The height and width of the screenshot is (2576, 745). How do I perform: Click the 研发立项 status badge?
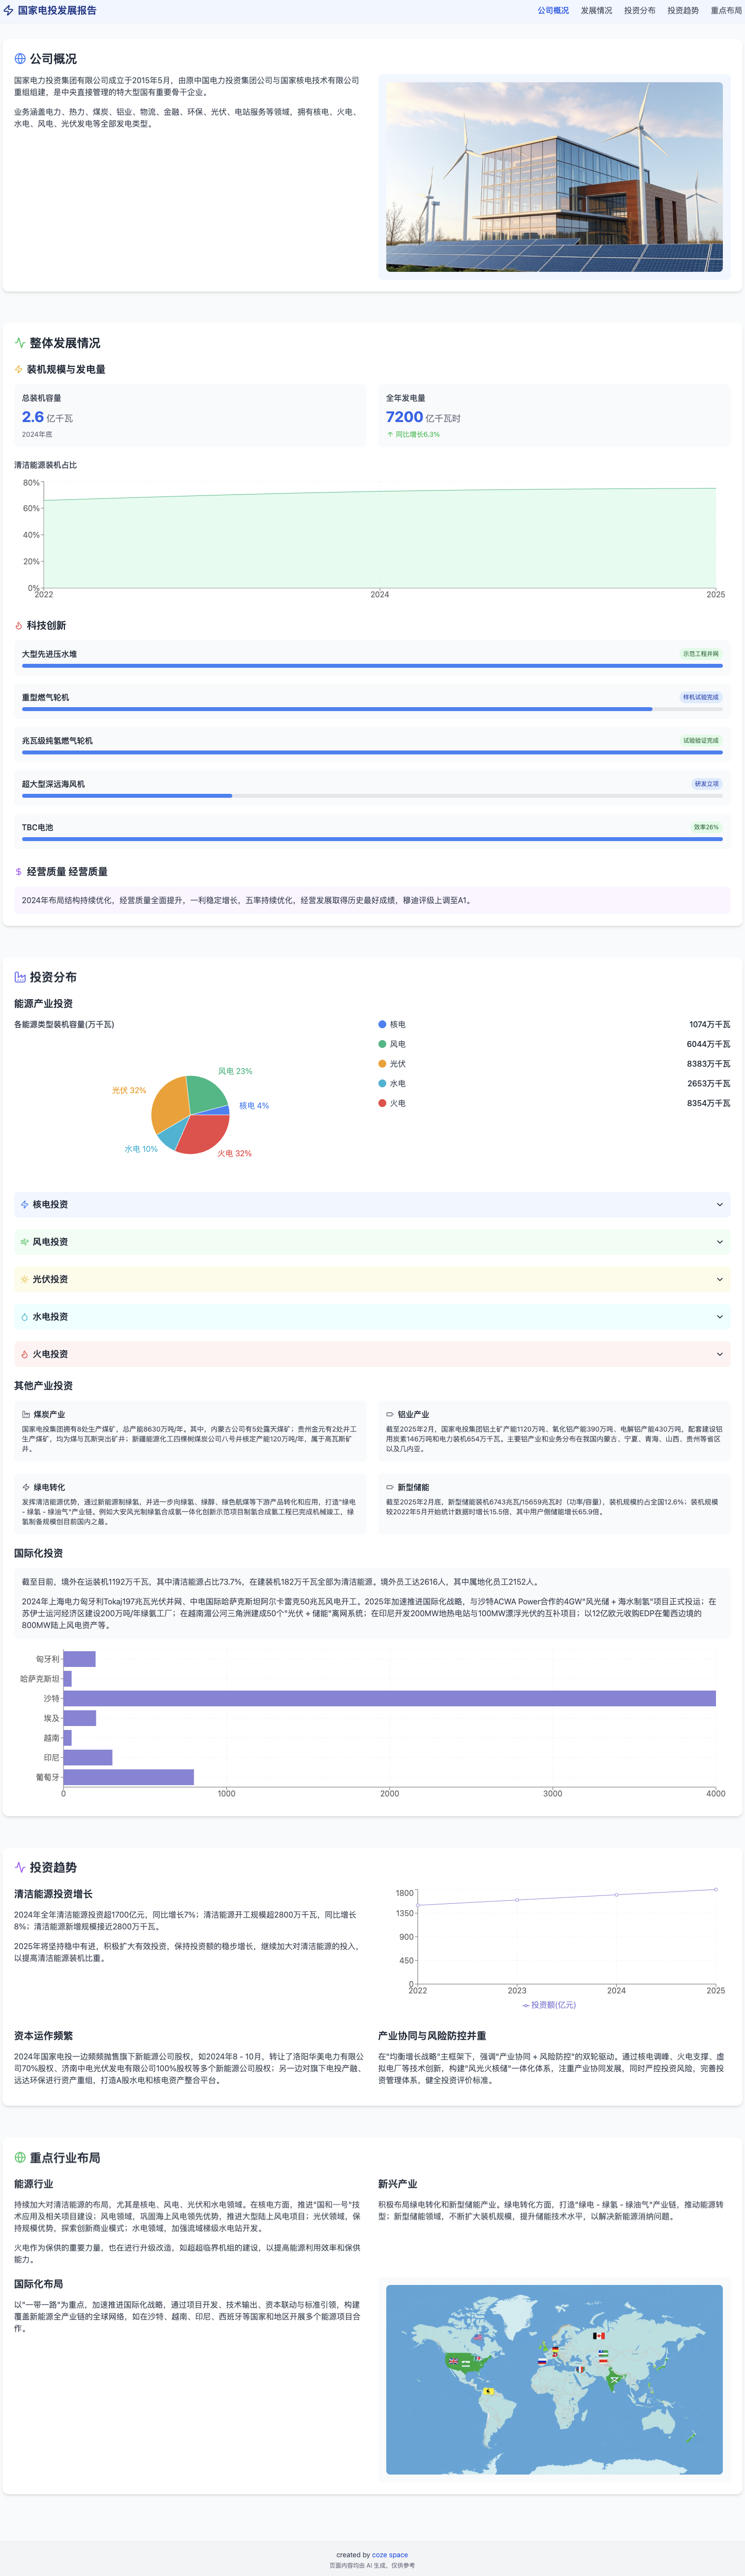[706, 784]
